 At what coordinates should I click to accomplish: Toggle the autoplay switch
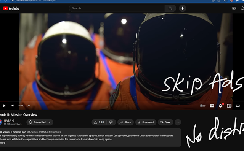(x=202, y=106)
